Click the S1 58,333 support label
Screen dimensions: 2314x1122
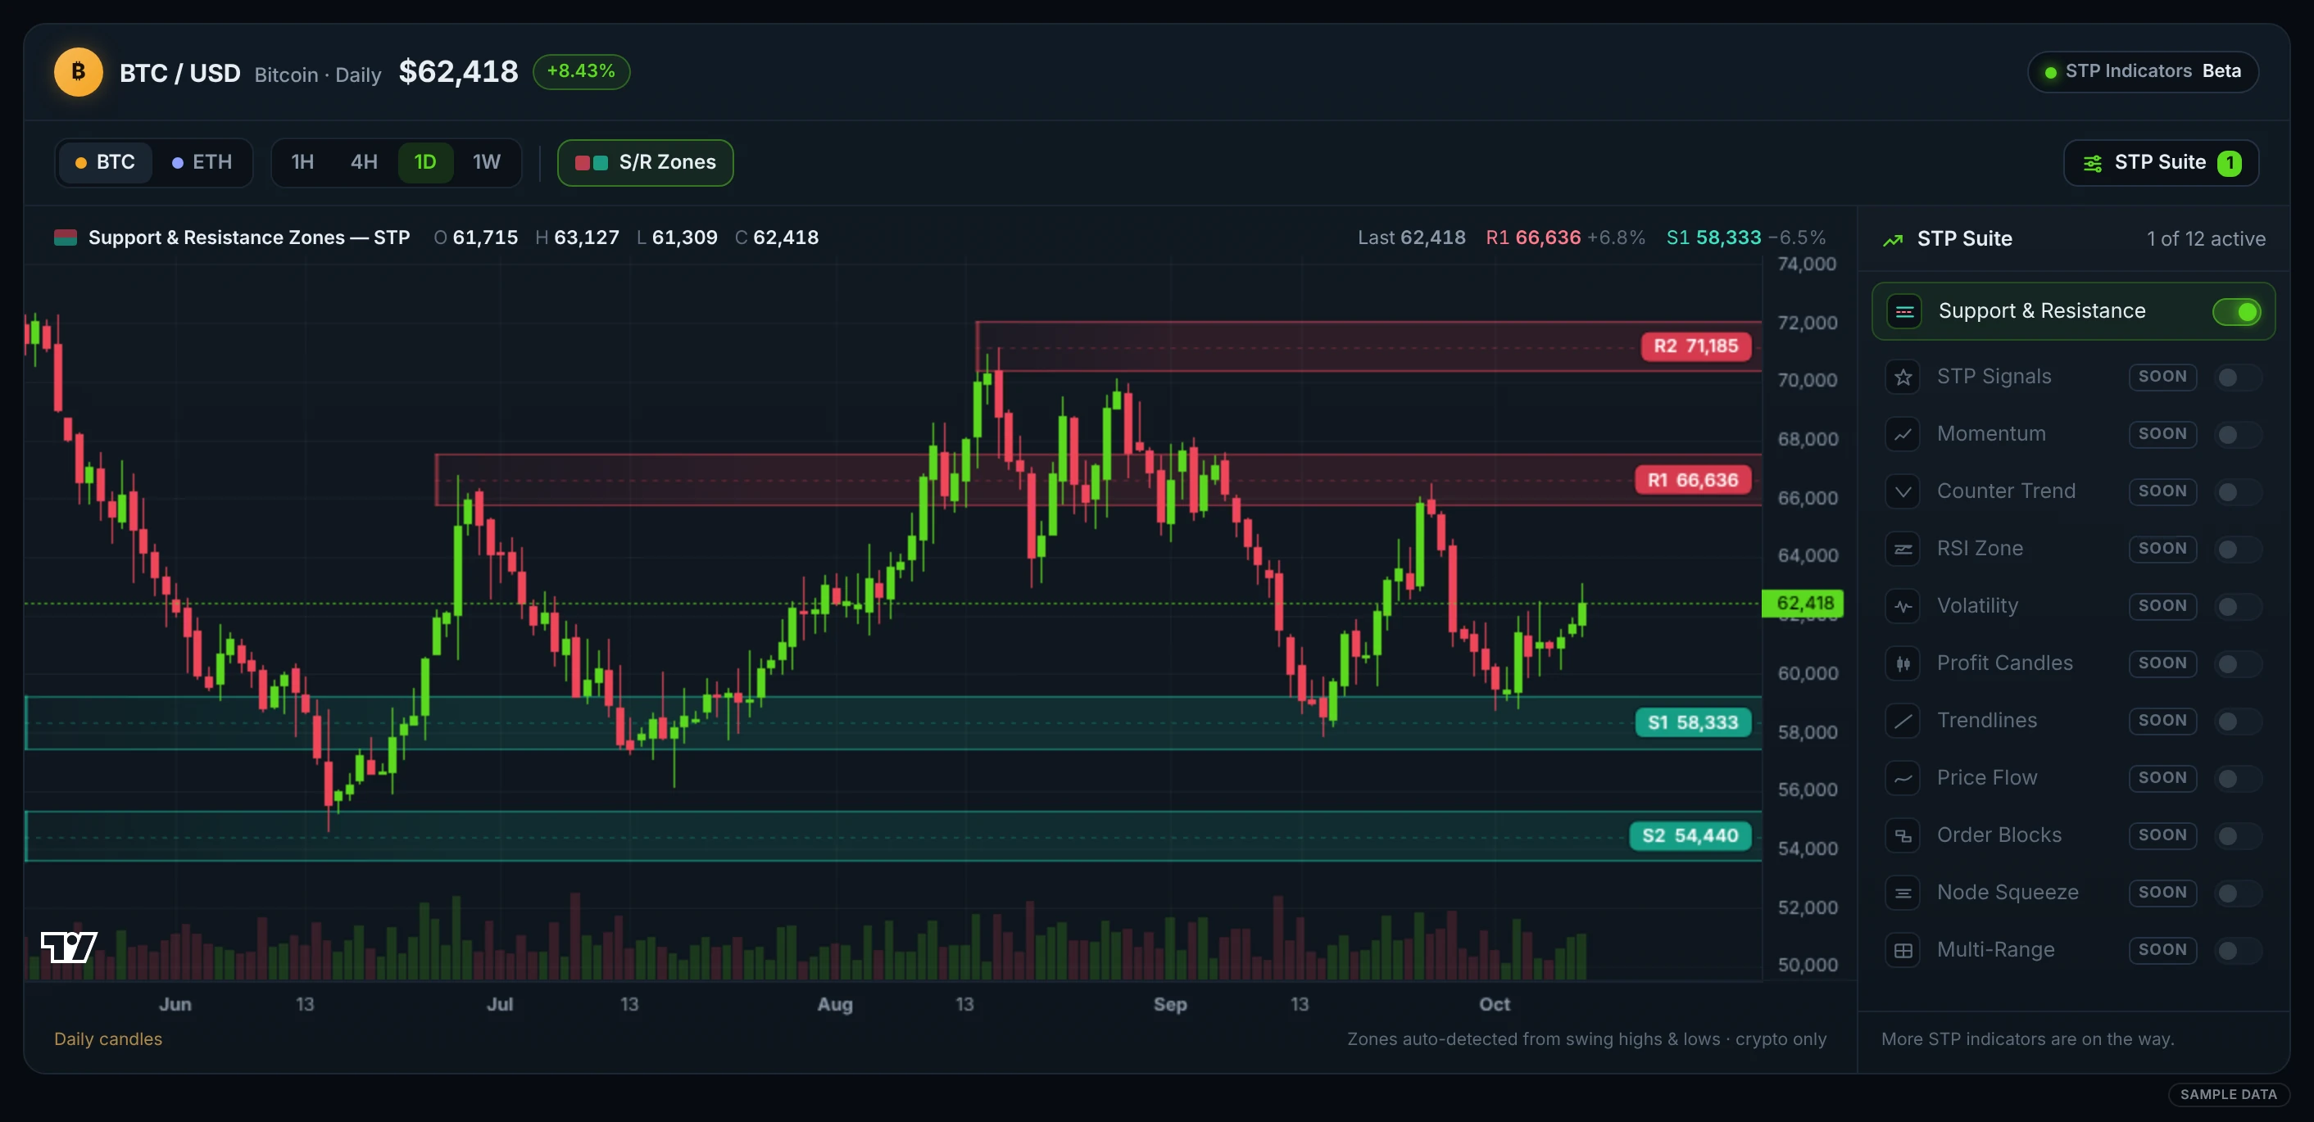click(1693, 722)
